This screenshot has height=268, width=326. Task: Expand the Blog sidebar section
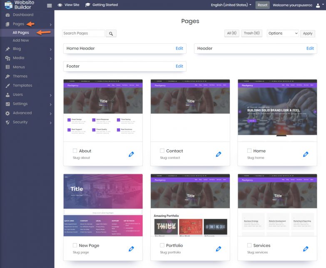click(27, 49)
